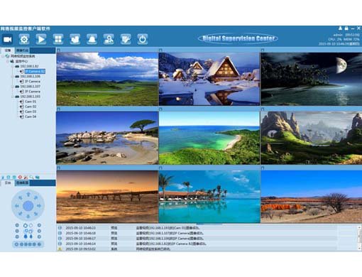Open the four-square layout icon
The height and width of the screenshot is (277, 362).
coord(58,39)
